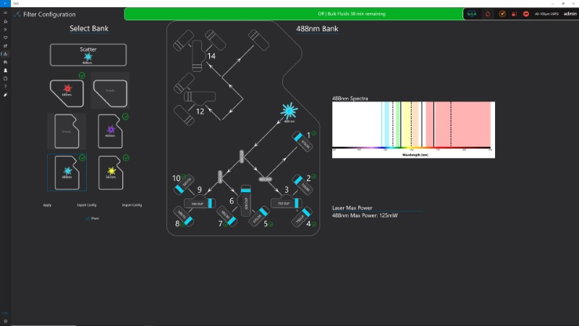Screen dimensions: 579x326
Task: Click the cyan band in 488nm Spectra
Action: click(386, 125)
